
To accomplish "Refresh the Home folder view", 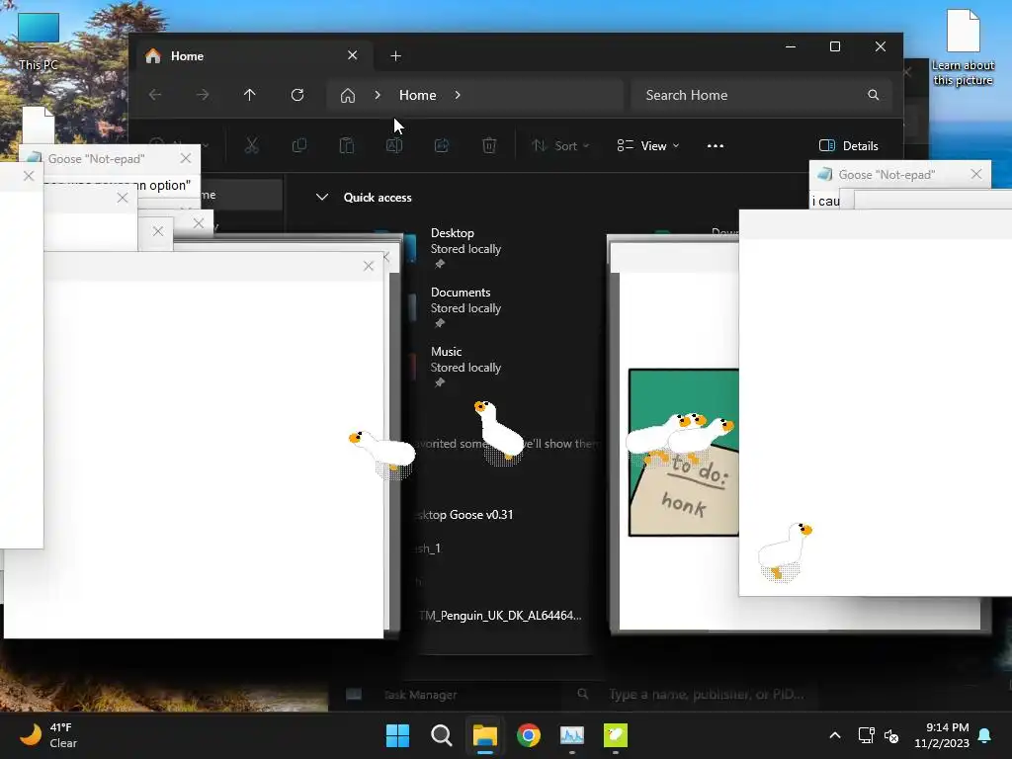I will (x=297, y=95).
